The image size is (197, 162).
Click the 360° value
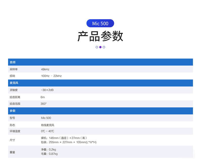tap(43, 104)
